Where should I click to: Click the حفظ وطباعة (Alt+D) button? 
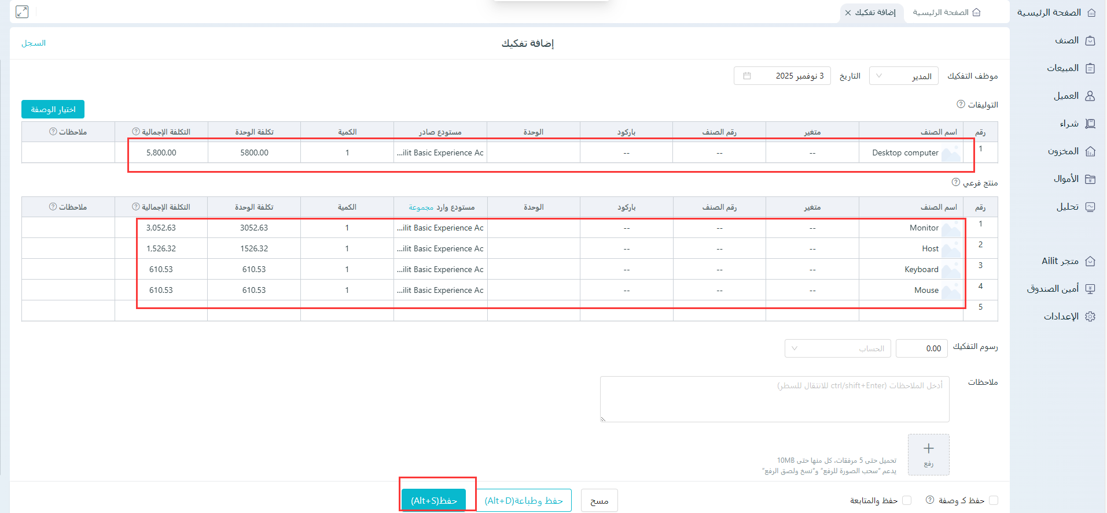(524, 500)
